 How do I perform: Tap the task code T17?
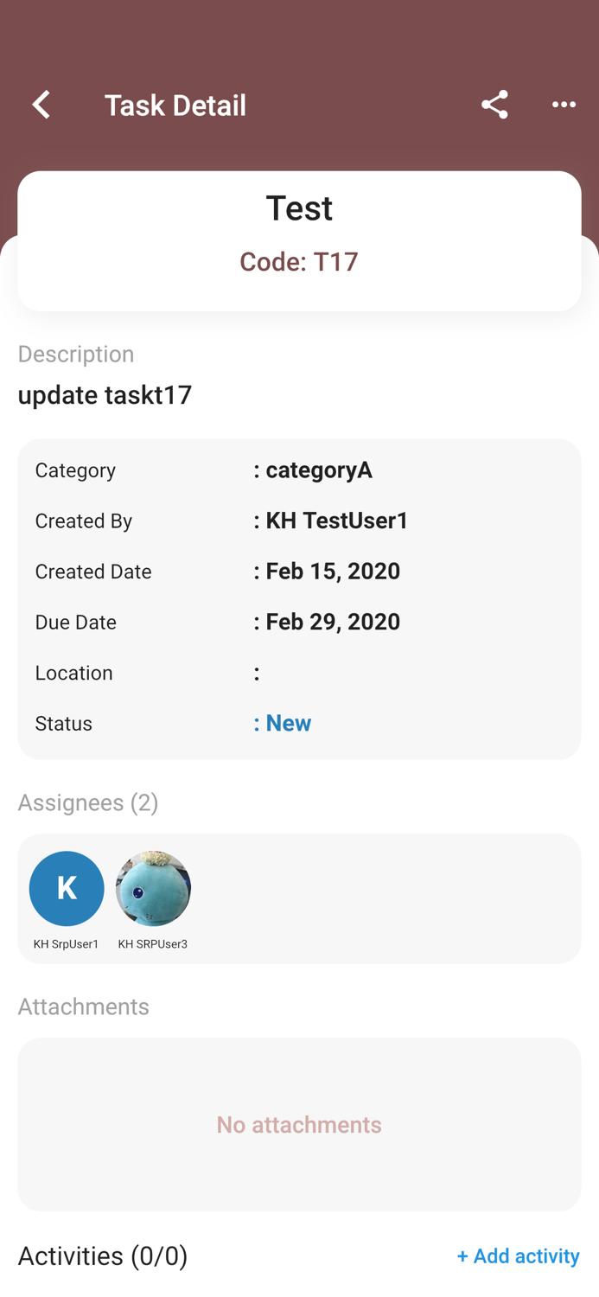click(x=299, y=261)
